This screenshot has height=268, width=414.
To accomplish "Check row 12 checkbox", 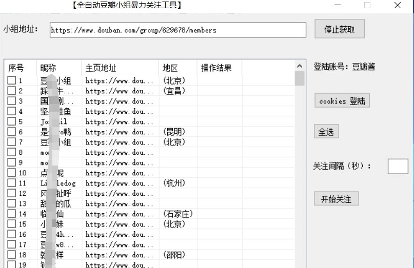I will click(x=12, y=193).
